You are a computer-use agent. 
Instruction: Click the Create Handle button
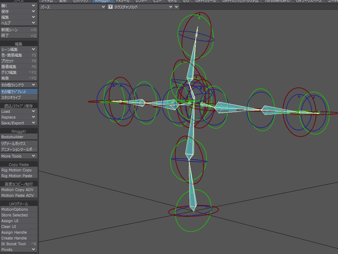19,238
